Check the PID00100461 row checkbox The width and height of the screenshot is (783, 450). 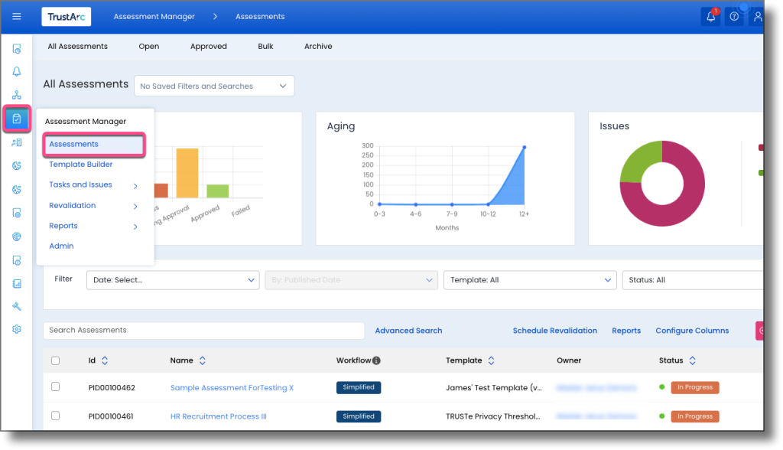click(x=55, y=416)
